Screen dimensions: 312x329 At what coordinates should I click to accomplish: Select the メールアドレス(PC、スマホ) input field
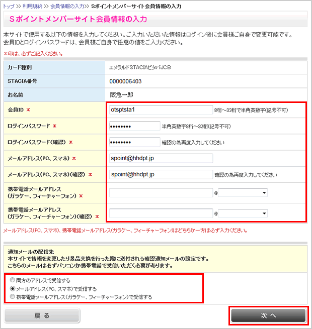(x=161, y=158)
